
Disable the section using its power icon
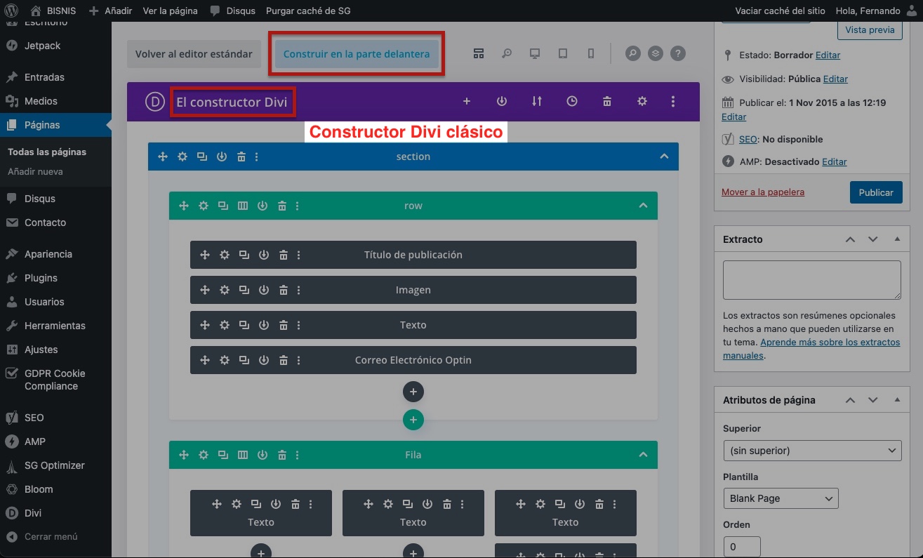(x=222, y=157)
